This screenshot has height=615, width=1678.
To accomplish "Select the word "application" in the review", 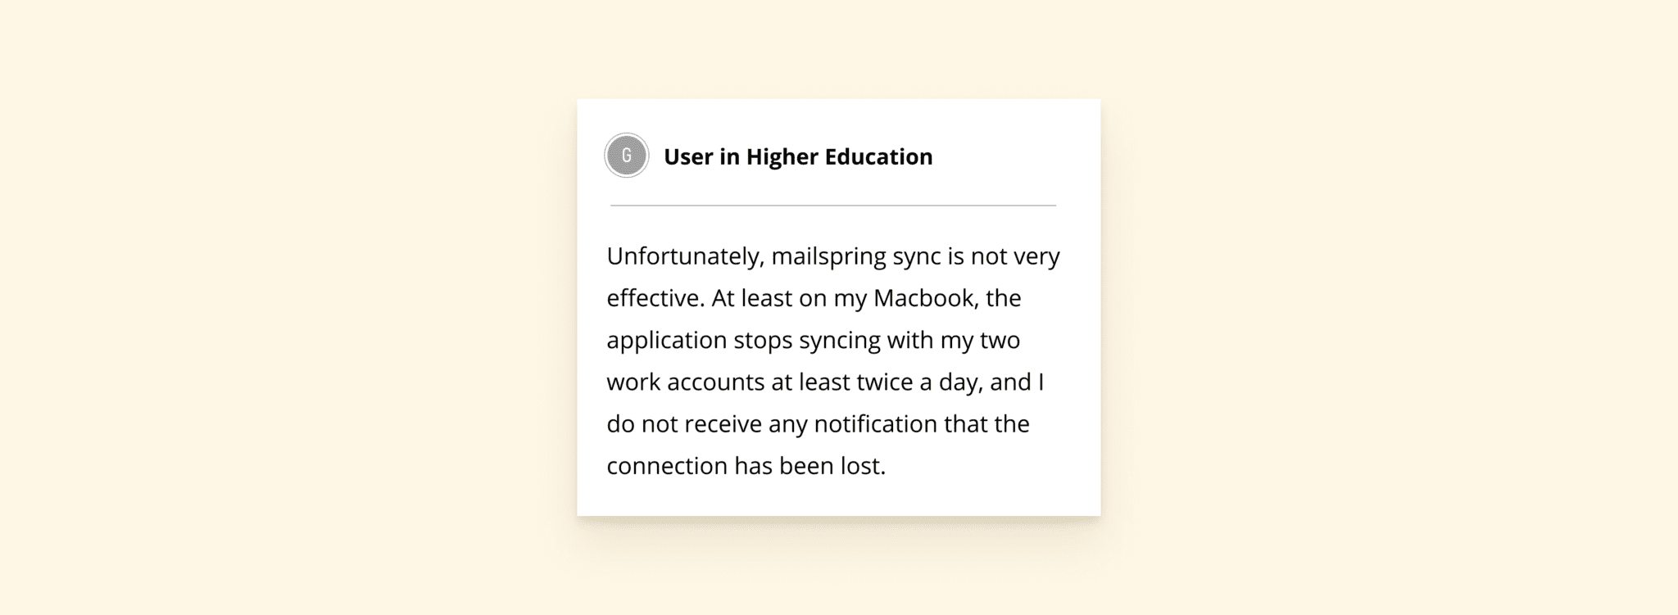I will [666, 341].
